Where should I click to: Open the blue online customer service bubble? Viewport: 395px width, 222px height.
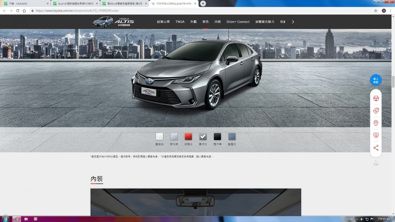[x=376, y=80]
